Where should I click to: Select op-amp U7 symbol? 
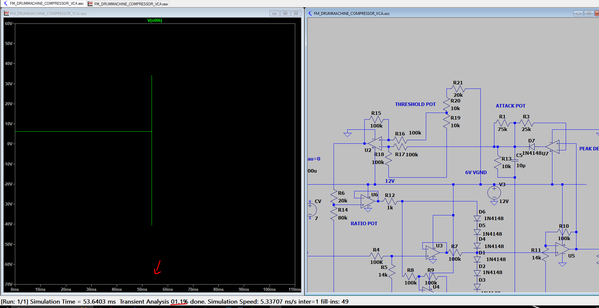(552, 147)
